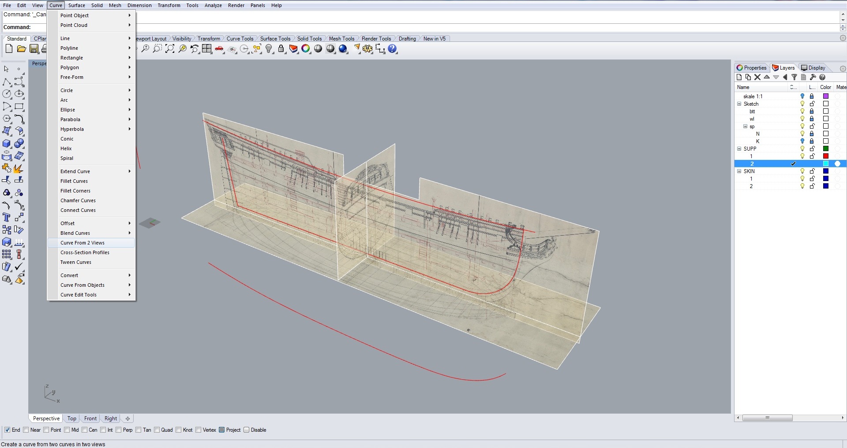Switch to the Top viewport tab
This screenshot has height=448, width=847.
[x=72, y=418]
